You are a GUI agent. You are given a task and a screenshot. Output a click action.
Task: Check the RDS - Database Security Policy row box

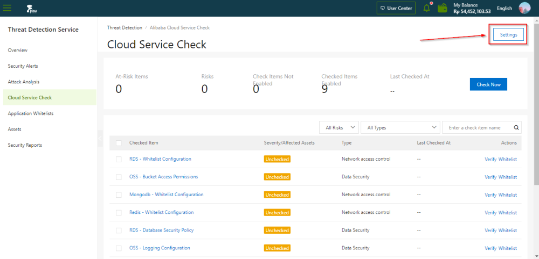(119, 231)
